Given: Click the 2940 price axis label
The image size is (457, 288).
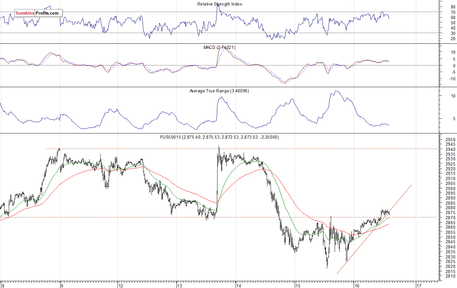Looking at the screenshot, I should (x=451, y=149).
